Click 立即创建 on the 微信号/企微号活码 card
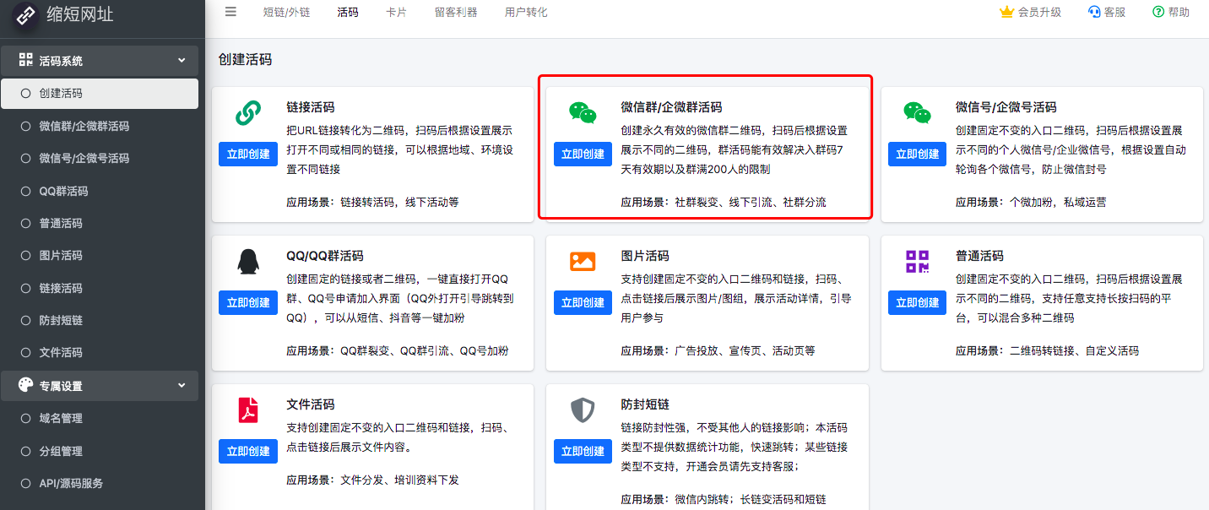This screenshot has height=510, width=1209. click(x=917, y=154)
